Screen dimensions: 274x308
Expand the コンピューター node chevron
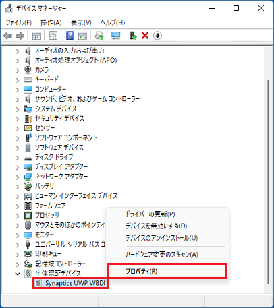tap(18, 90)
